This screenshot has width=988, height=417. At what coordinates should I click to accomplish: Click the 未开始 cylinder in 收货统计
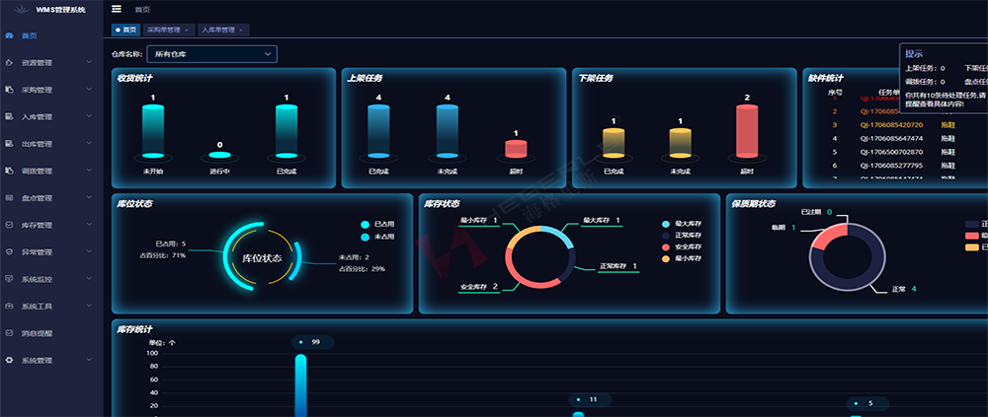coord(153,131)
